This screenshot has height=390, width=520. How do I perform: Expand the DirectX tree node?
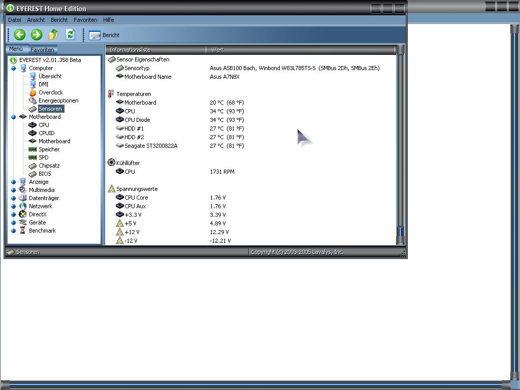(13, 215)
